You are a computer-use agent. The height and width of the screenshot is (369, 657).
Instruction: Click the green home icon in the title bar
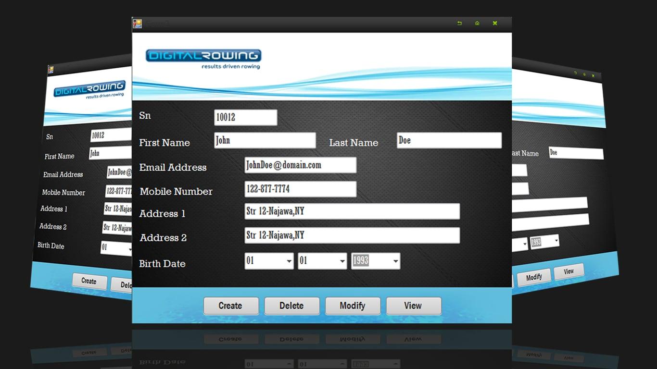coord(478,23)
